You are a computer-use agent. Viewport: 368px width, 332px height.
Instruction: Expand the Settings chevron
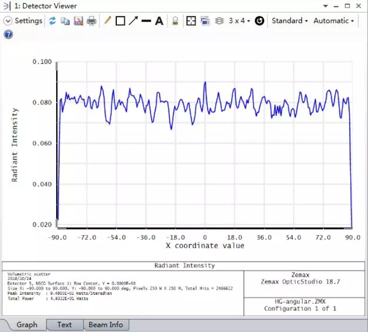(x=8, y=21)
